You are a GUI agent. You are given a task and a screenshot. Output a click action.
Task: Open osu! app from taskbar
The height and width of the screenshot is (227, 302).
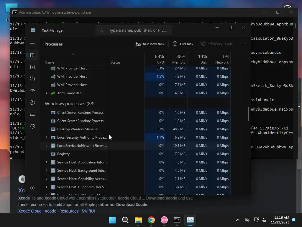pos(164,220)
